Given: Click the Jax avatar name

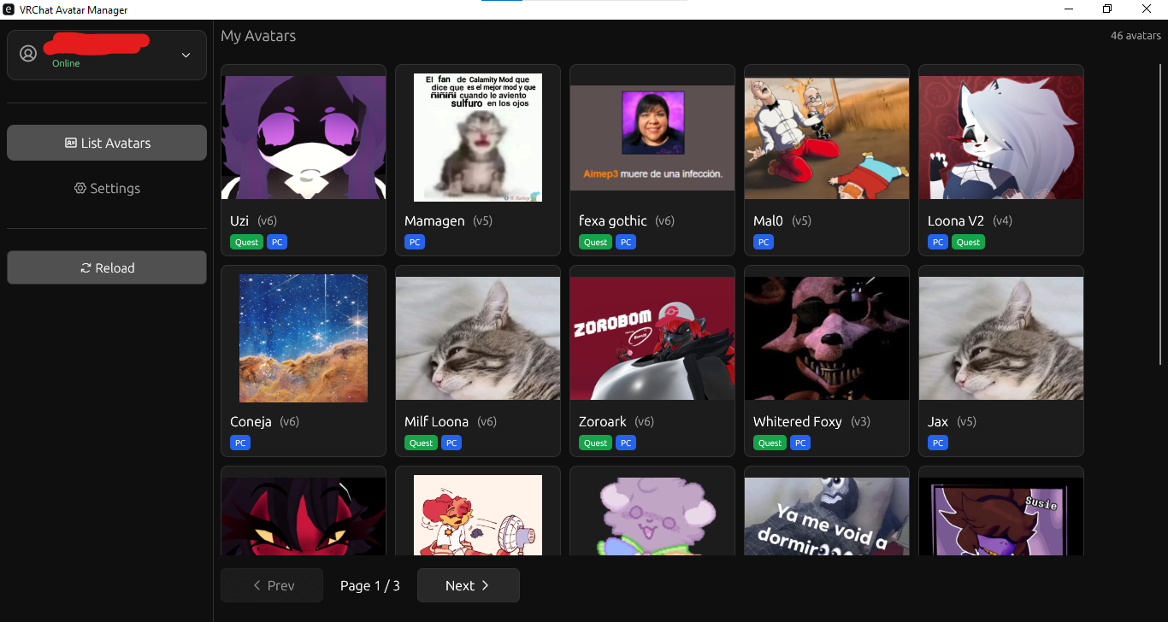Looking at the screenshot, I should pyautogui.click(x=938, y=421).
